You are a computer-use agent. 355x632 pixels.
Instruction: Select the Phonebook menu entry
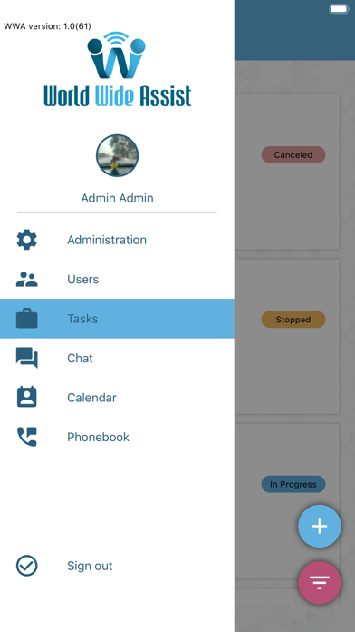(x=117, y=437)
